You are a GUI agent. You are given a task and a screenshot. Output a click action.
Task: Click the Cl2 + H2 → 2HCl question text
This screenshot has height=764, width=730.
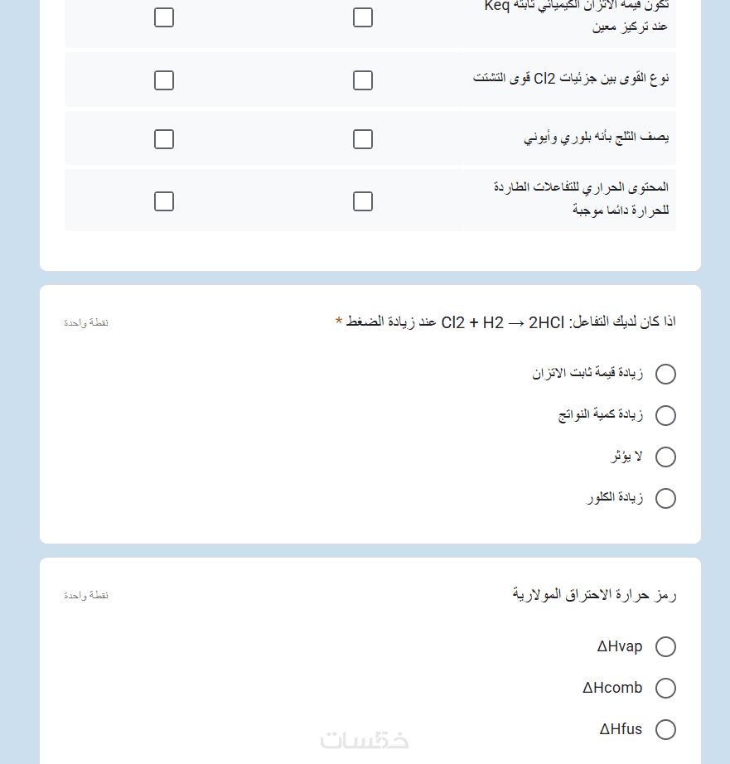[510, 322]
